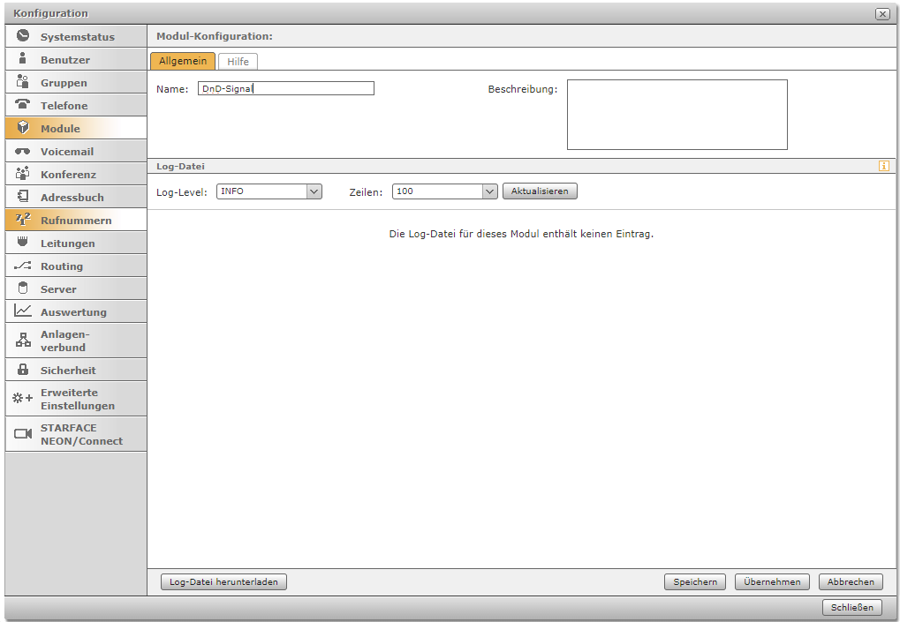This screenshot has width=900, height=622.
Task: Click the Voicemail tape icon
Action: pos(23,151)
